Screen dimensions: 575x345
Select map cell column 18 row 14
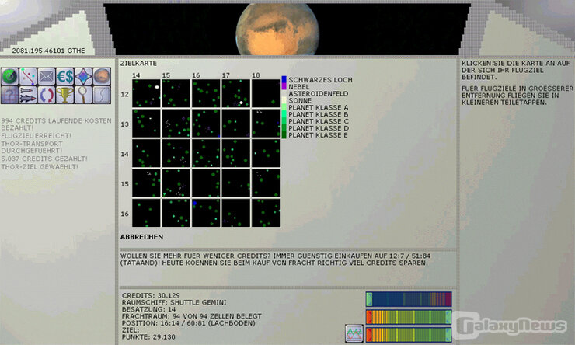point(266,153)
